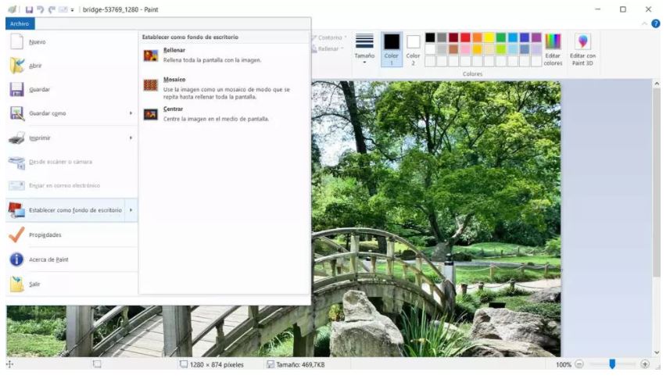This screenshot has width=670, height=379.
Task: Click the redo arrow in title bar
Action: [52, 9]
